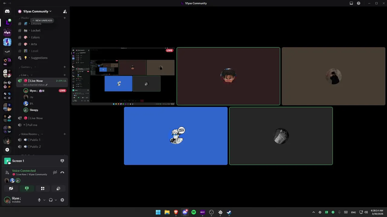Click Set a channel status
The width and height of the screenshot is (387, 217).
tap(35, 85)
